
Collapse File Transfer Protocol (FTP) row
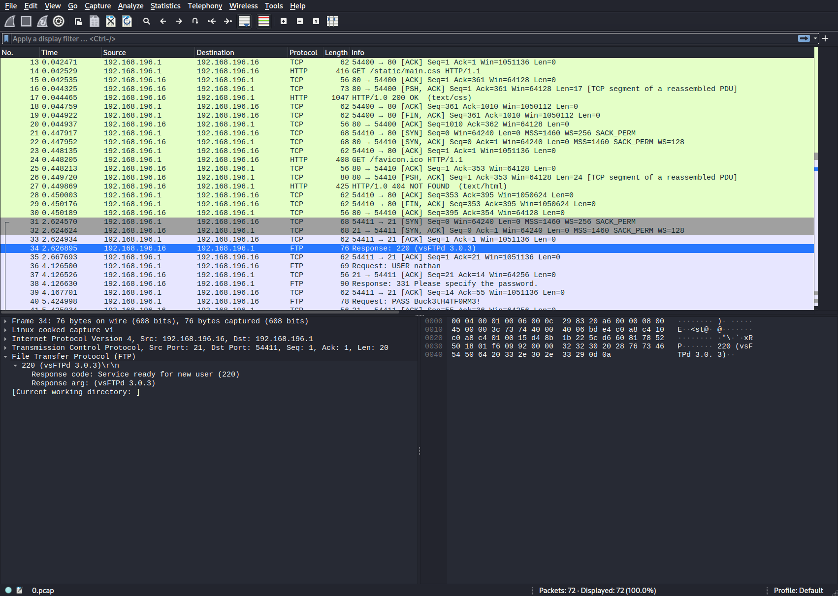click(x=5, y=357)
